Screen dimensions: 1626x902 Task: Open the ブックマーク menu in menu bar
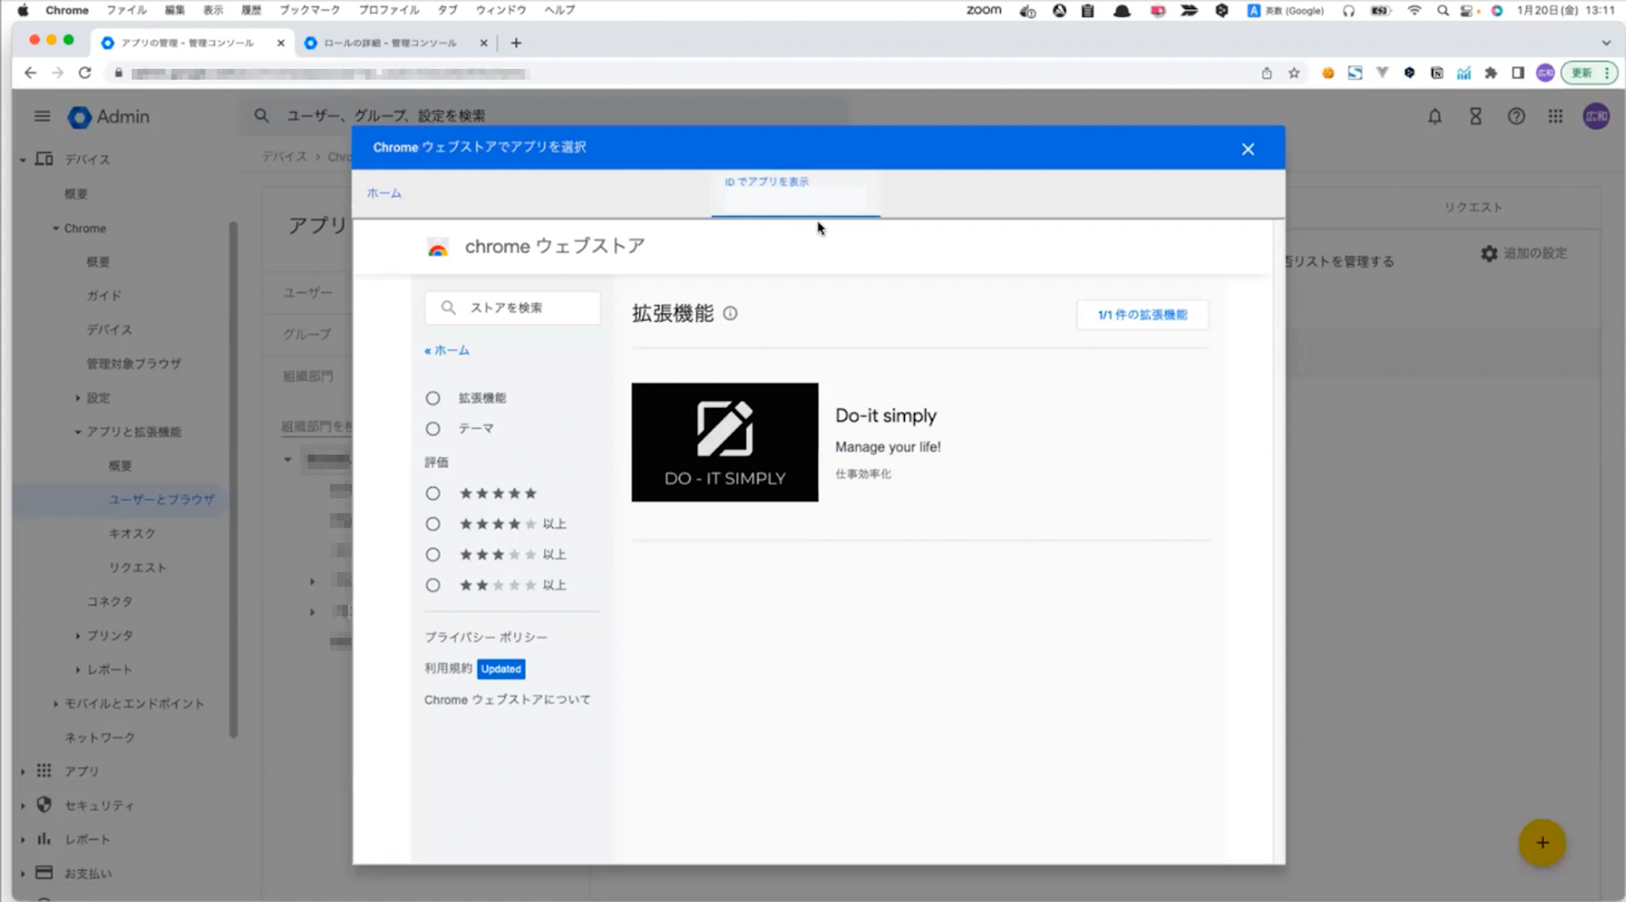tap(309, 10)
